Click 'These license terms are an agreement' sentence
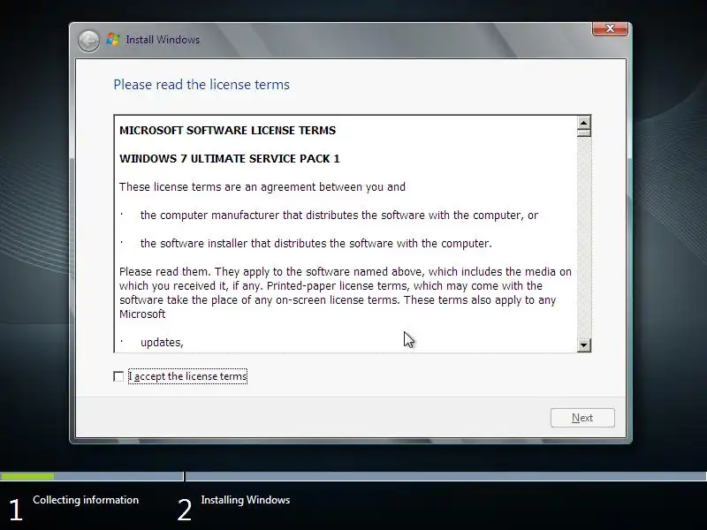The width and height of the screenshot is (707, 530). (x=262, y=187)
